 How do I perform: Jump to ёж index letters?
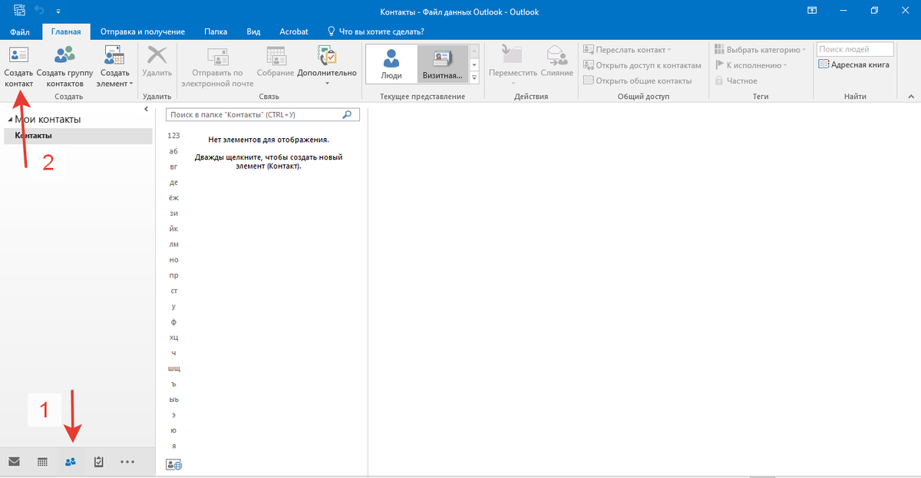pos(173,198)
